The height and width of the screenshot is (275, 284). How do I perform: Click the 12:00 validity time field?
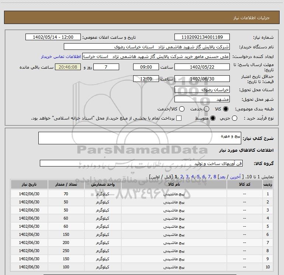pos(146,79)
